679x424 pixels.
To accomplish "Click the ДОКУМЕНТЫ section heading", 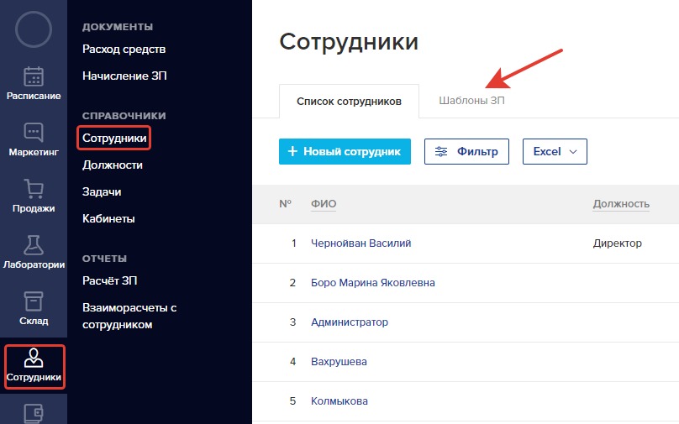I will click(118, 27).
